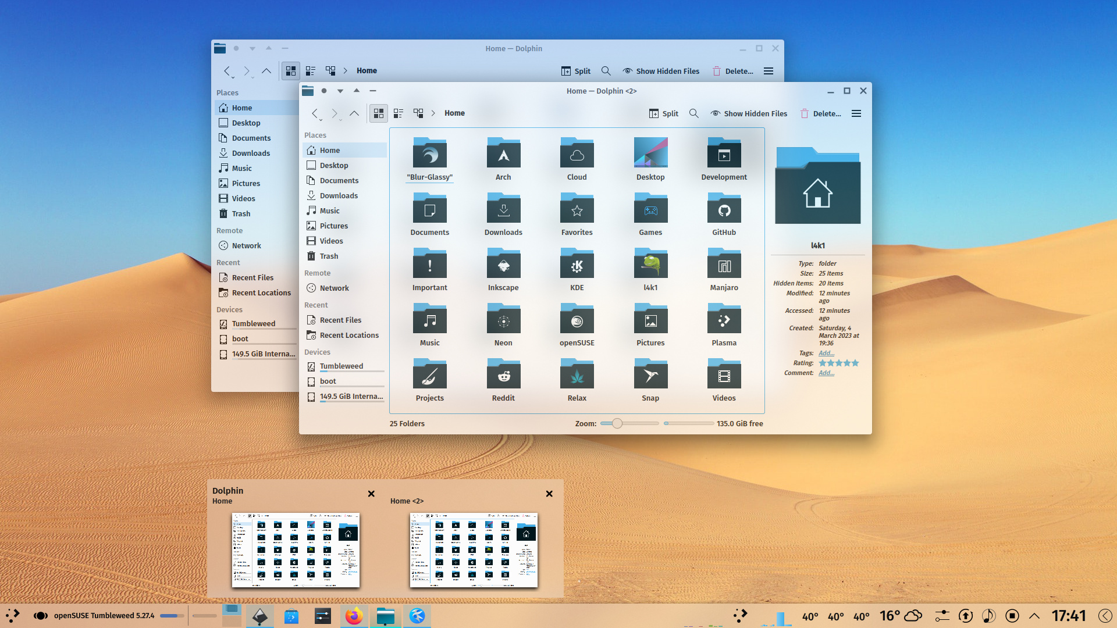Go forward in Dolphin <2> window
Screen dimensions: 1117x628
tap(335, 113)
